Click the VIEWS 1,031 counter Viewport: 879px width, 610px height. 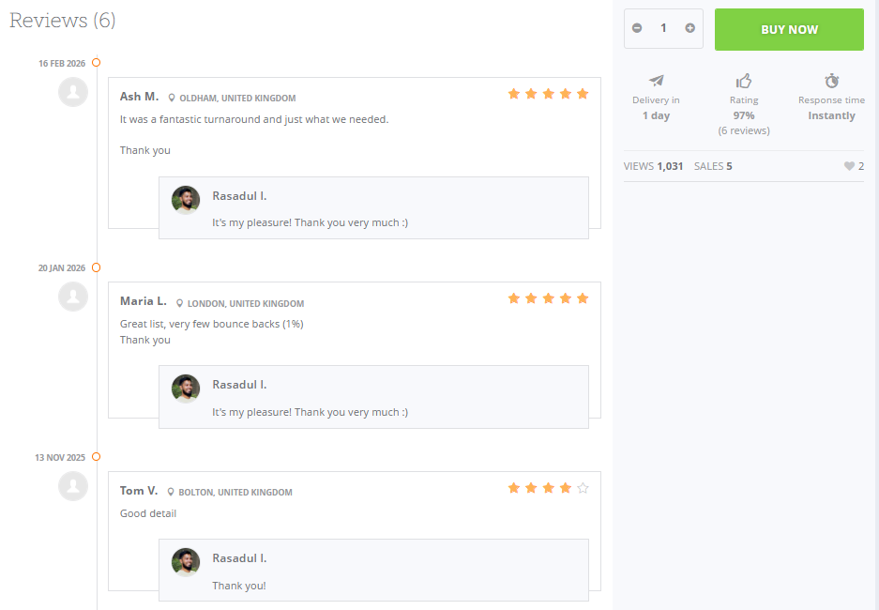click(x=654, y=165)
